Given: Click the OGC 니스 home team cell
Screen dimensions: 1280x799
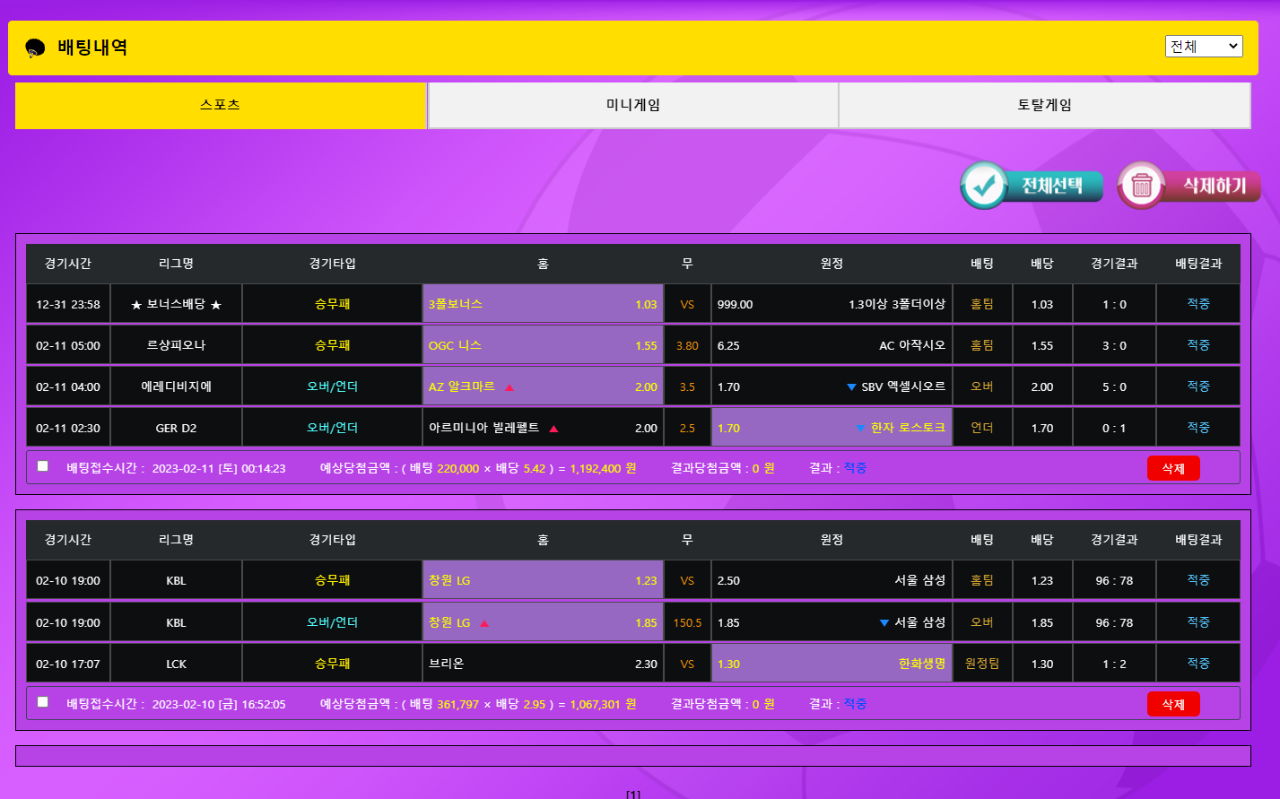Looking at the screenshot, I should coord(543,345).
